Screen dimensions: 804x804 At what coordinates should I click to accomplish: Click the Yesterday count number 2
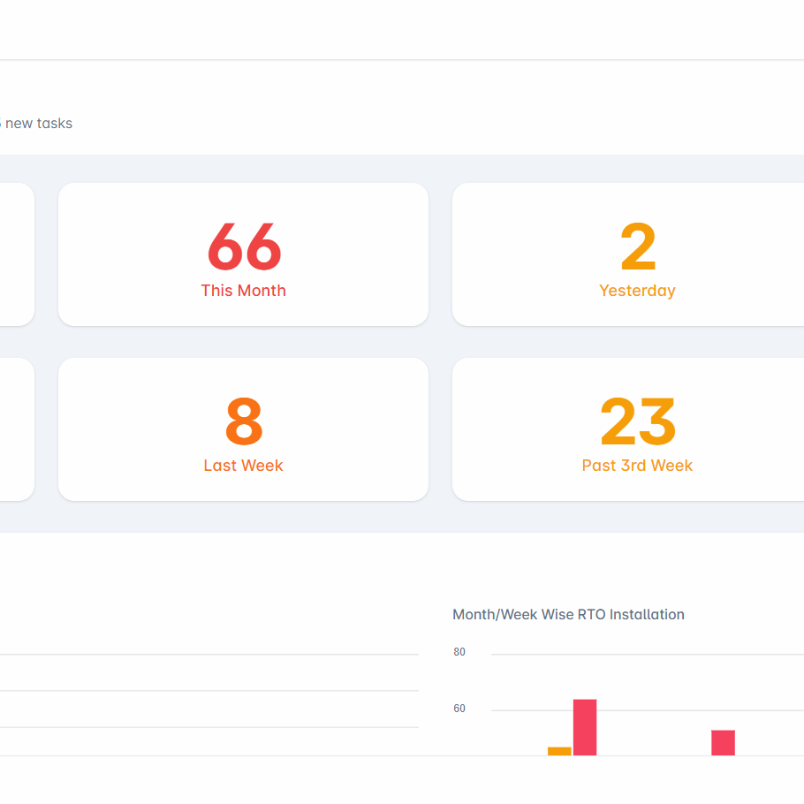(x=637, y=248)
